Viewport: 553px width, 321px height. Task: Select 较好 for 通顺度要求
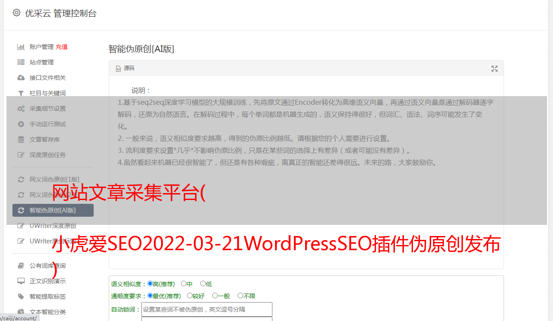pyautogui.click(x=189, y=296)
